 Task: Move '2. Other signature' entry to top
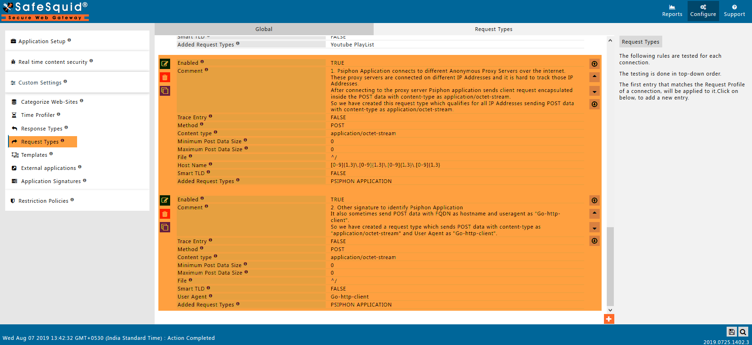(x=595, y=200)
